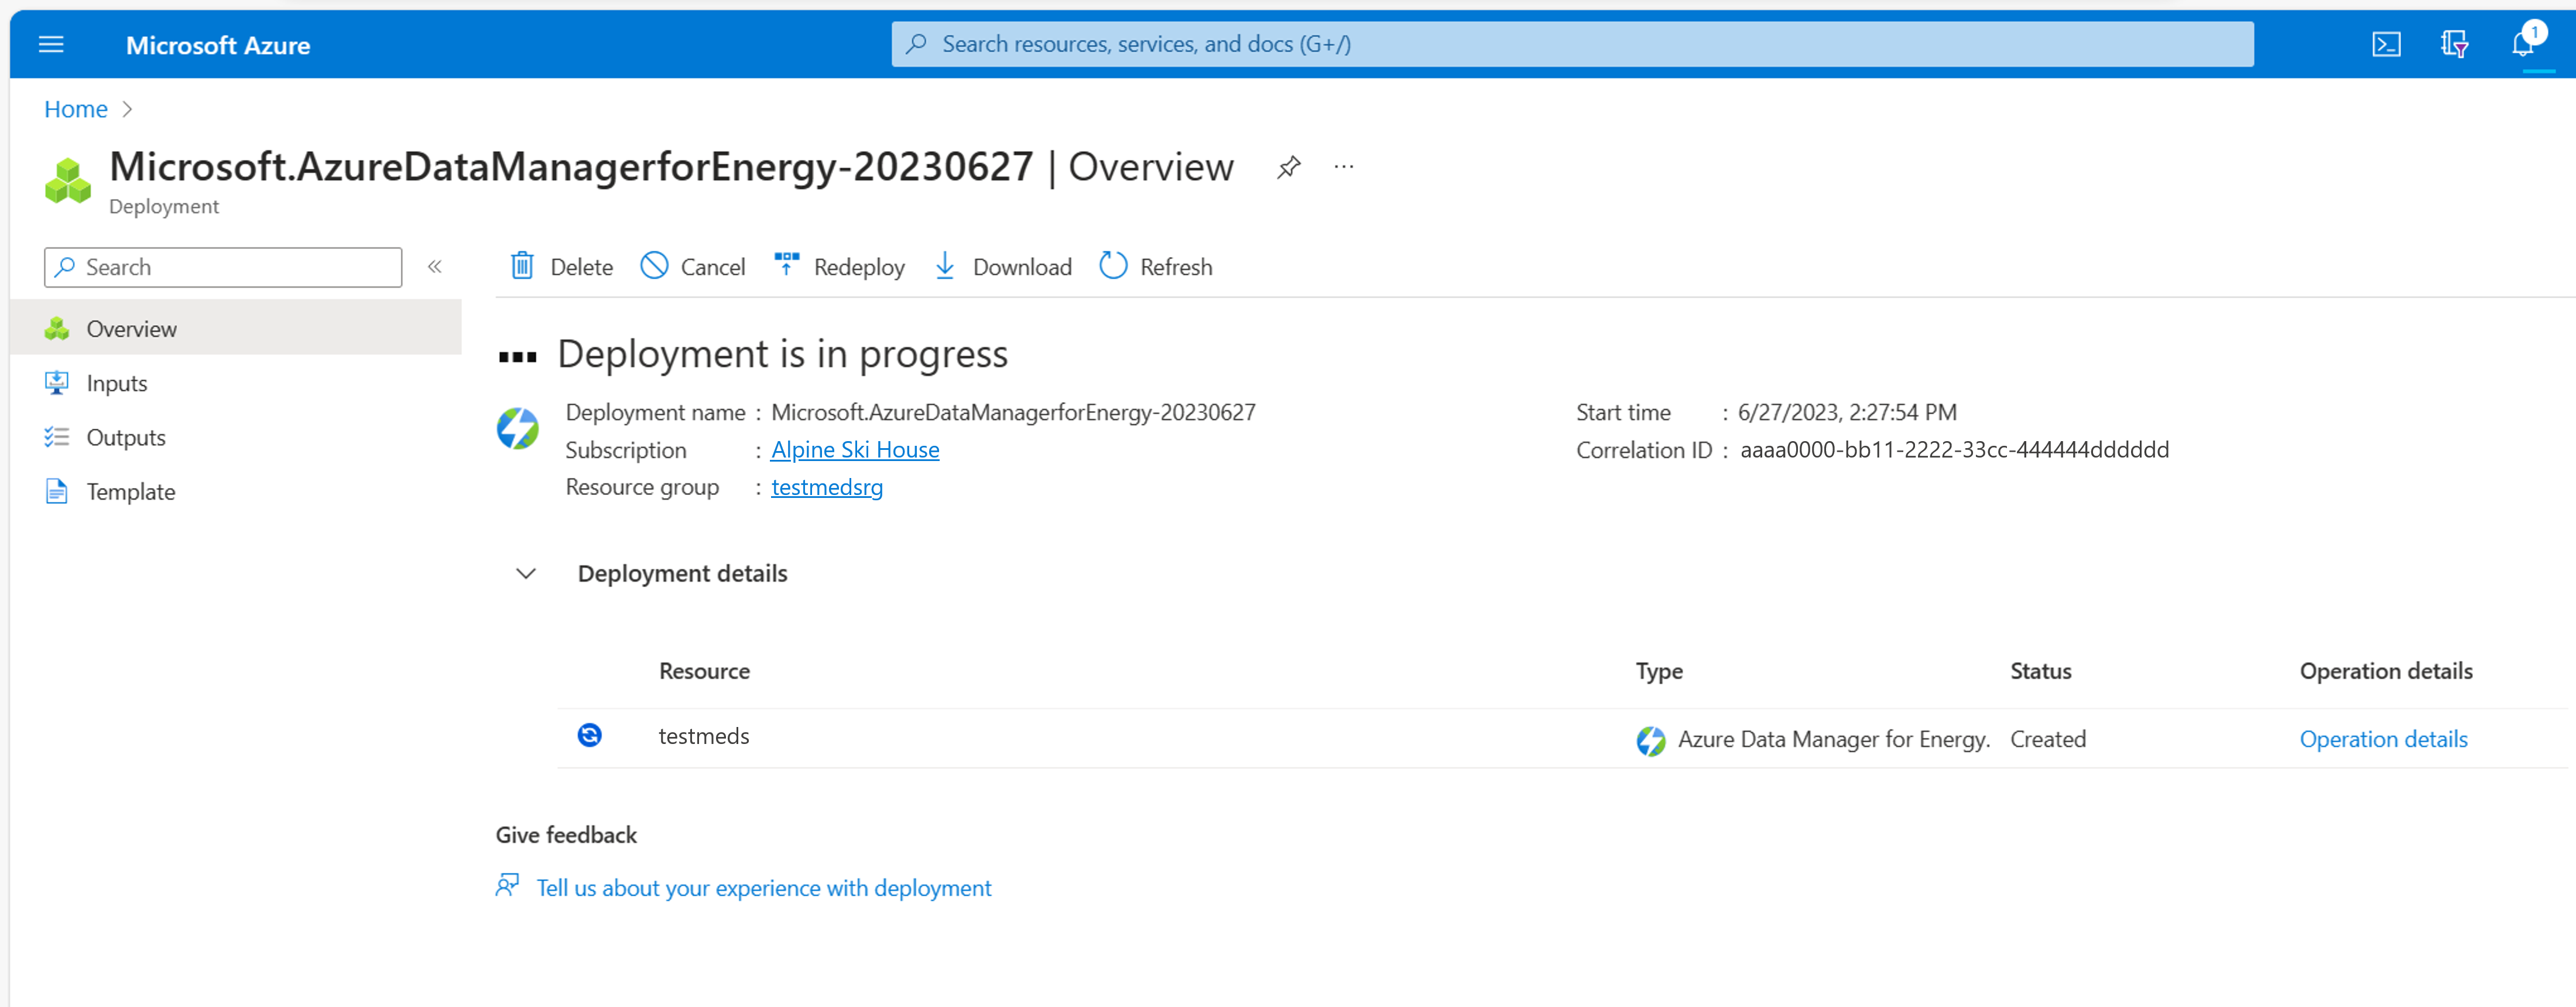Collapse the left menu pane

tap(435, 267)
